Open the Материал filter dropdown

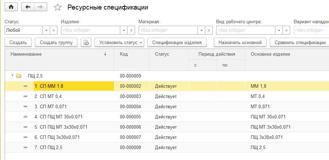pyautogui.click(x=201, y=30)
